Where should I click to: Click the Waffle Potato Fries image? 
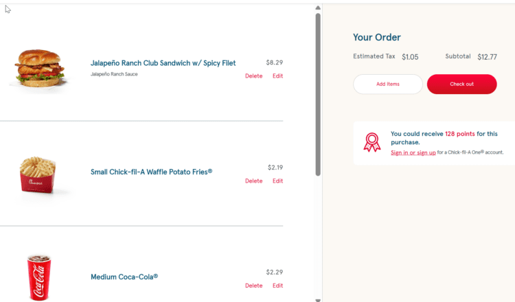coord(37,176)
